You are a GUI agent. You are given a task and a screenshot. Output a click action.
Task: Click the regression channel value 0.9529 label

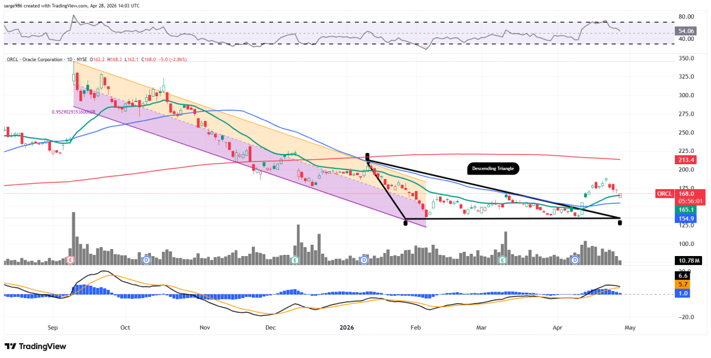(72, 111)
